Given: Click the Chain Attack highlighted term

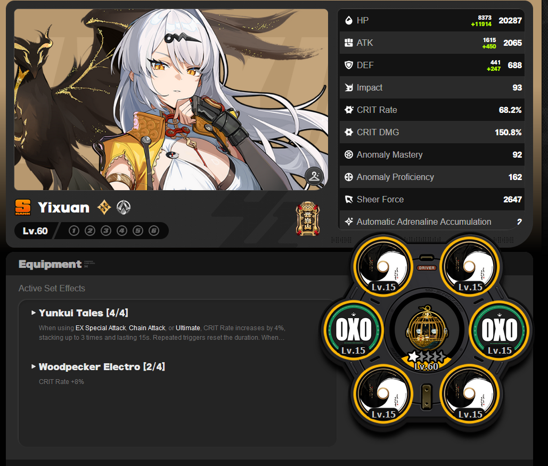Looking at the screenshot, I should tap(147, 328).
